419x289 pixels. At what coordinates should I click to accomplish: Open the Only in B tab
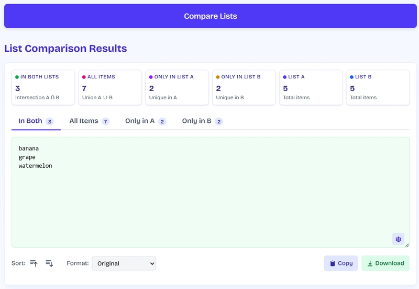(x=202, y=121)
